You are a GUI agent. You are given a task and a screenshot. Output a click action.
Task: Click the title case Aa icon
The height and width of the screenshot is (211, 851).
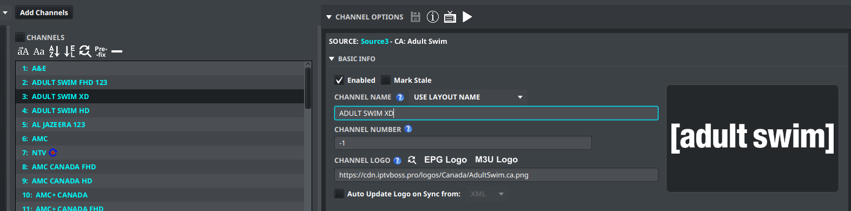tap(39, 51)
